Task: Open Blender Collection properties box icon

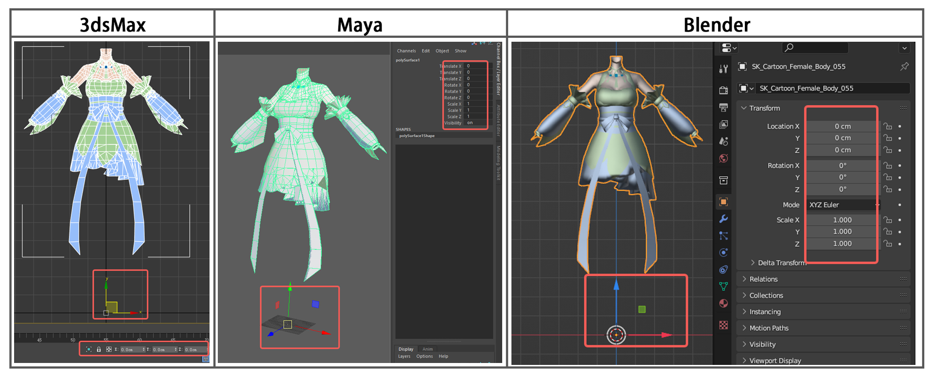Action: click(723, 181)
